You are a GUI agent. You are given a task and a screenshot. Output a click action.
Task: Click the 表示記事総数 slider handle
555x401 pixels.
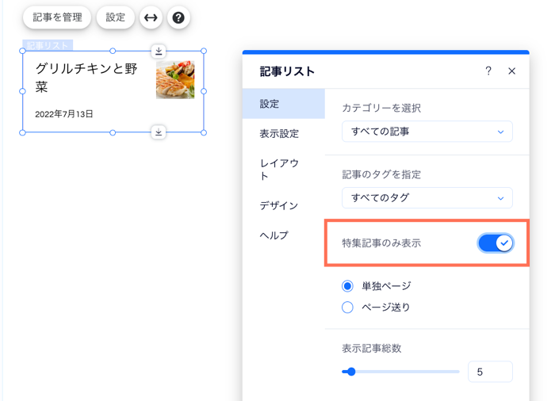(351, 372)
